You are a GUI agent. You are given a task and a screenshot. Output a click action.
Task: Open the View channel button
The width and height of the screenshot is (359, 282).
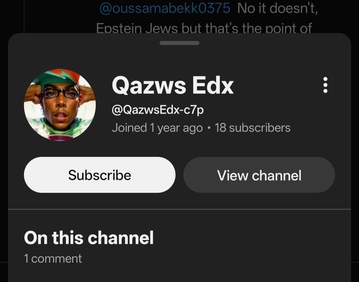(x=259, y=175)
